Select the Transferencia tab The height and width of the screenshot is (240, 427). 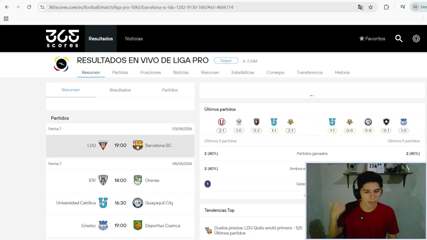(310, 72)
